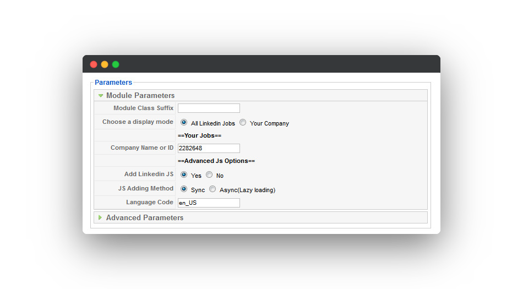Viewport: 523px width, 289px height.
Task: Select Async(Lazy loading) radio option
Action: [213, 189]
